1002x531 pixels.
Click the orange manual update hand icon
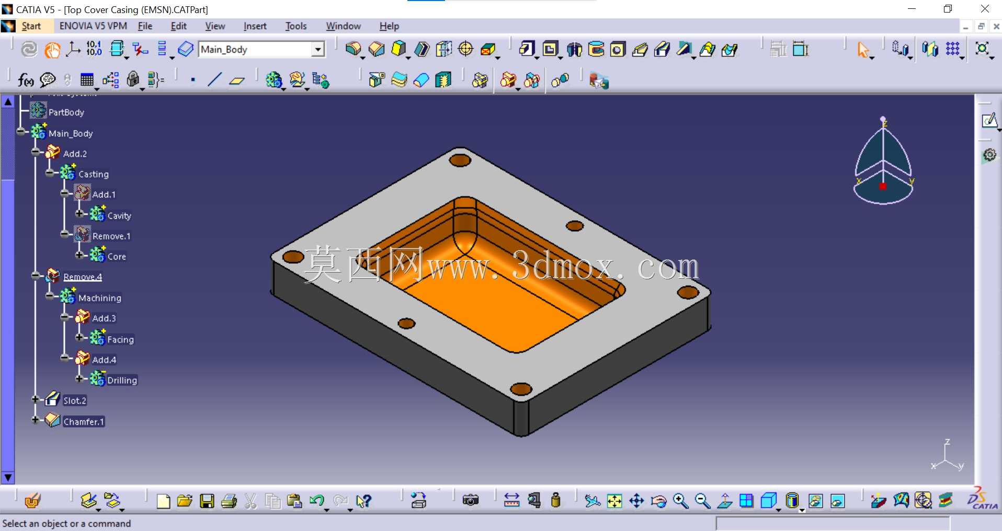pos(52,50)
